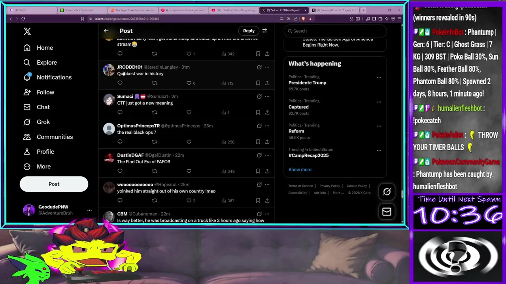The height and width of the screenshot is (284, 506).
Task: Click the browser bookmark icon
Action: point(82,19)
